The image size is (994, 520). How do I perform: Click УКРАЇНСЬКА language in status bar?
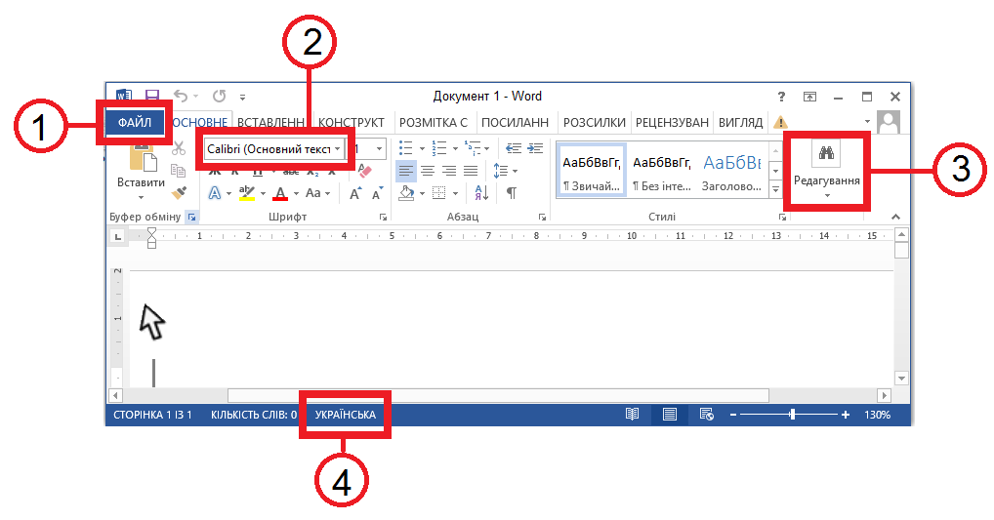click(346, 415)
